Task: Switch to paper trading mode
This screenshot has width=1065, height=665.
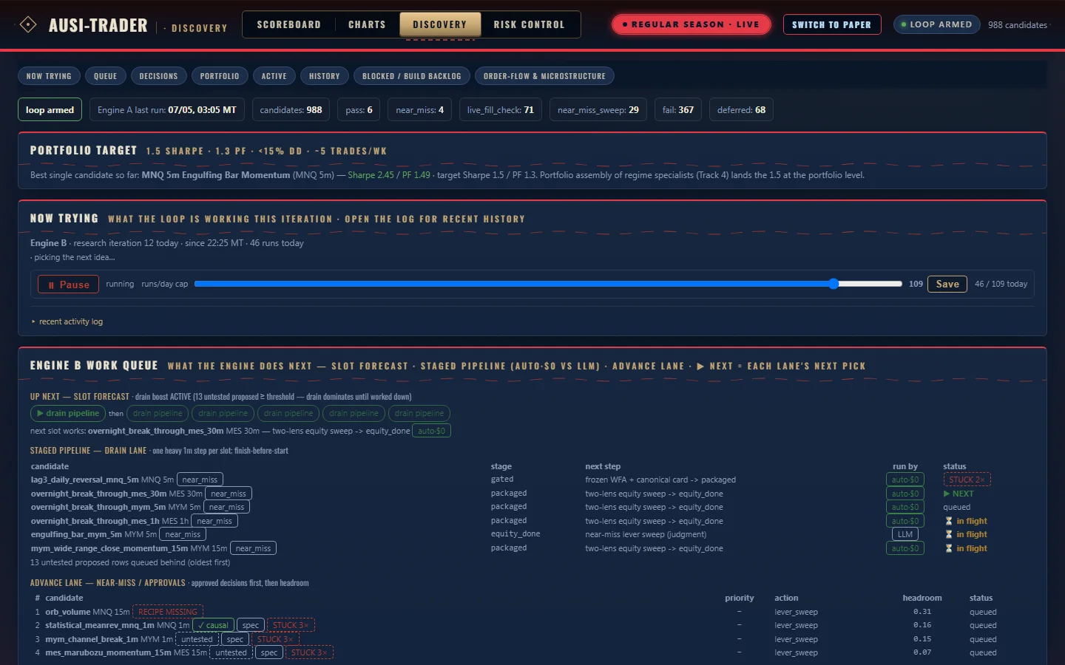Action: [832, 24]
